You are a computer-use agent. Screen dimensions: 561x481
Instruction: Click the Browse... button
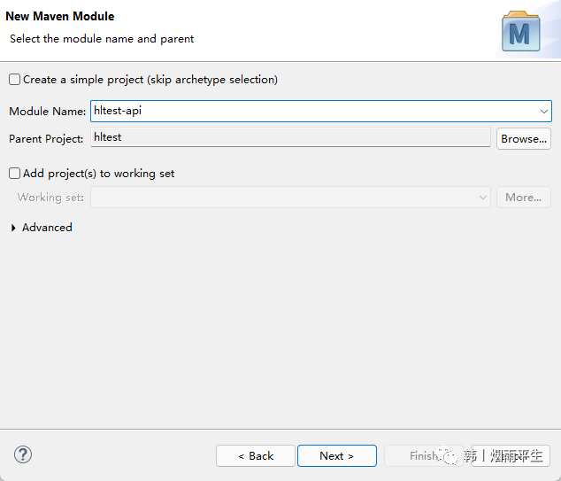pyautogui.click(x=524, y=138)
